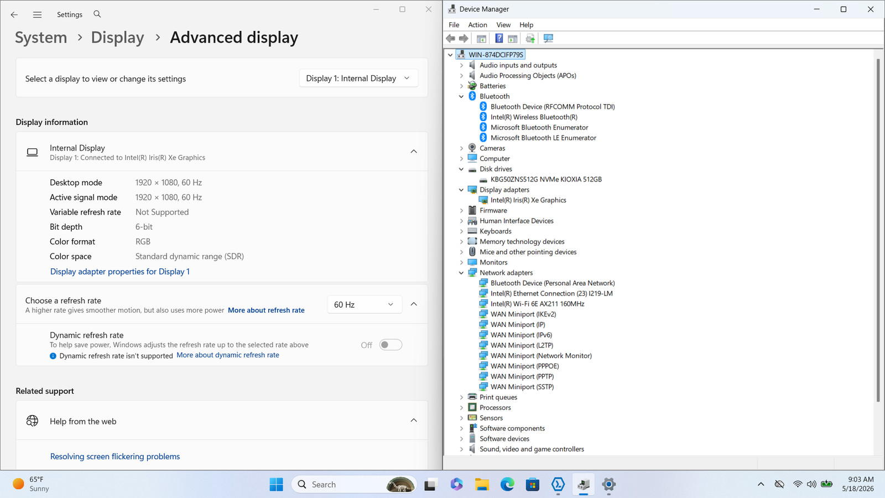Collapse the Internal Display information card
This screenshot has width=885, height=498.
[x=414, y=152]
